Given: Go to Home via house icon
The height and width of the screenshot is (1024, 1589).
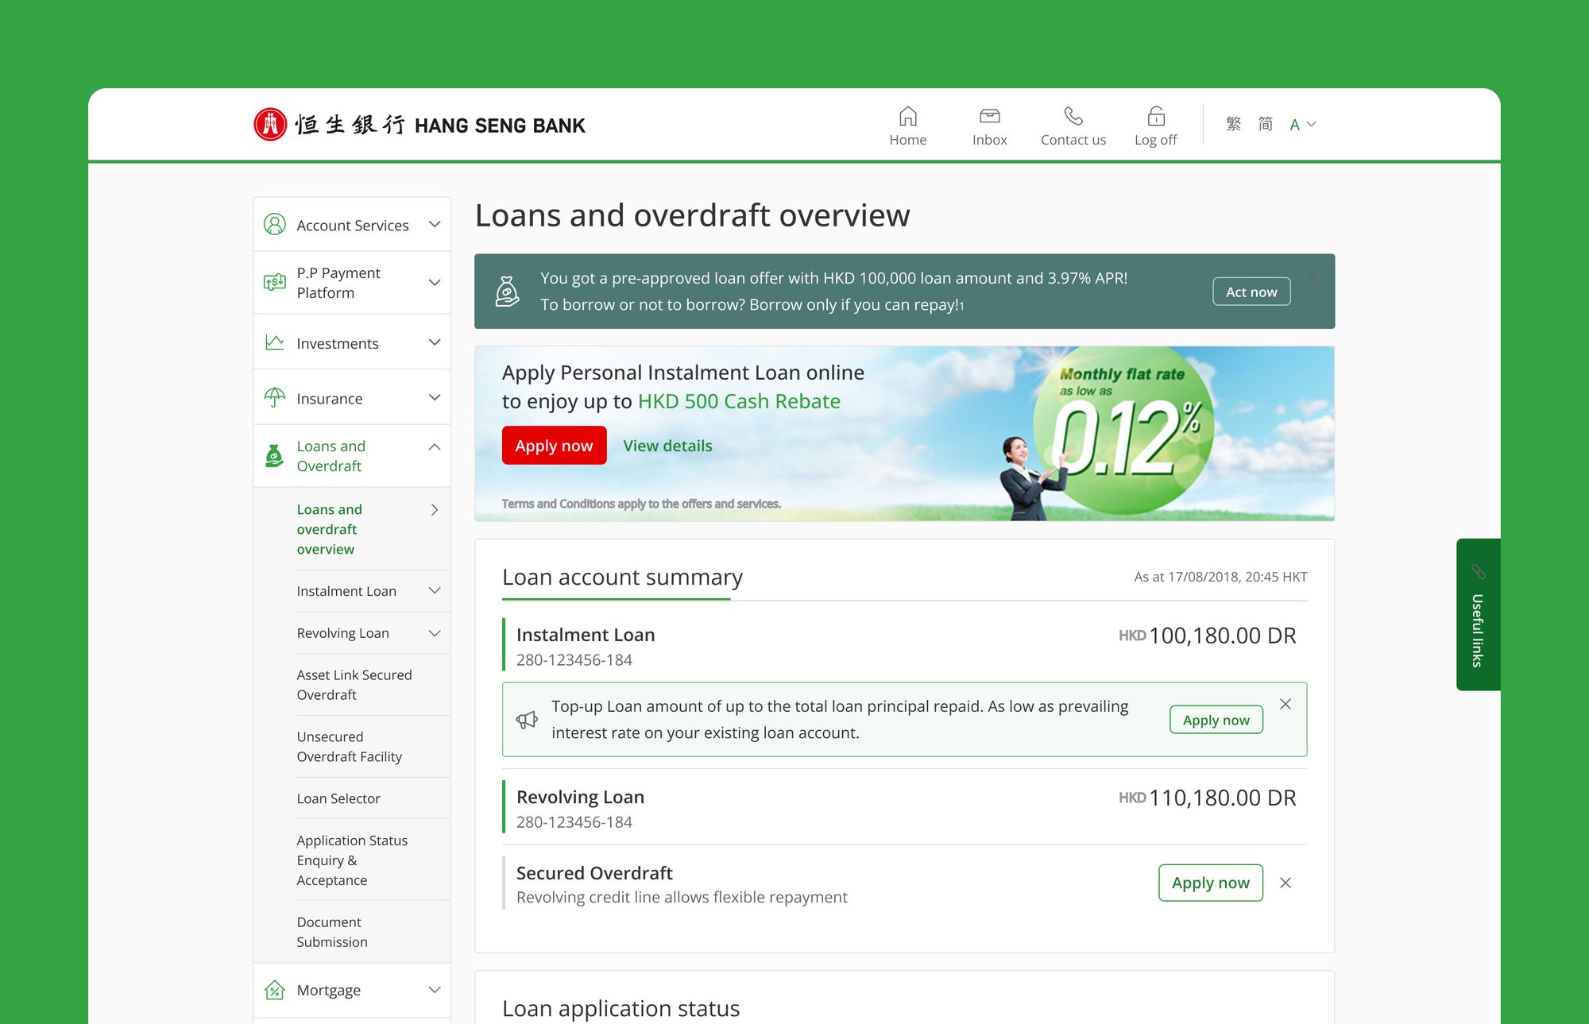Looking at the screenshot, I should tap(907, 116).
